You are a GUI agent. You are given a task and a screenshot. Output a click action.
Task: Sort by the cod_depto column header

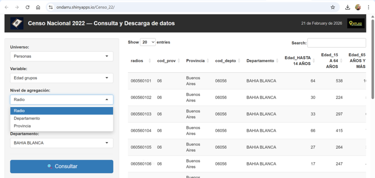pyautogui.click(x=228, y=61)
